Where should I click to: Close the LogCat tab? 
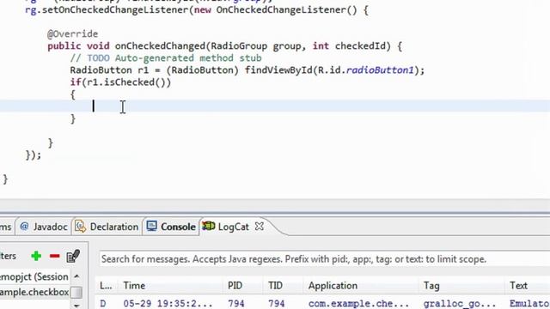tap(260, 227)
